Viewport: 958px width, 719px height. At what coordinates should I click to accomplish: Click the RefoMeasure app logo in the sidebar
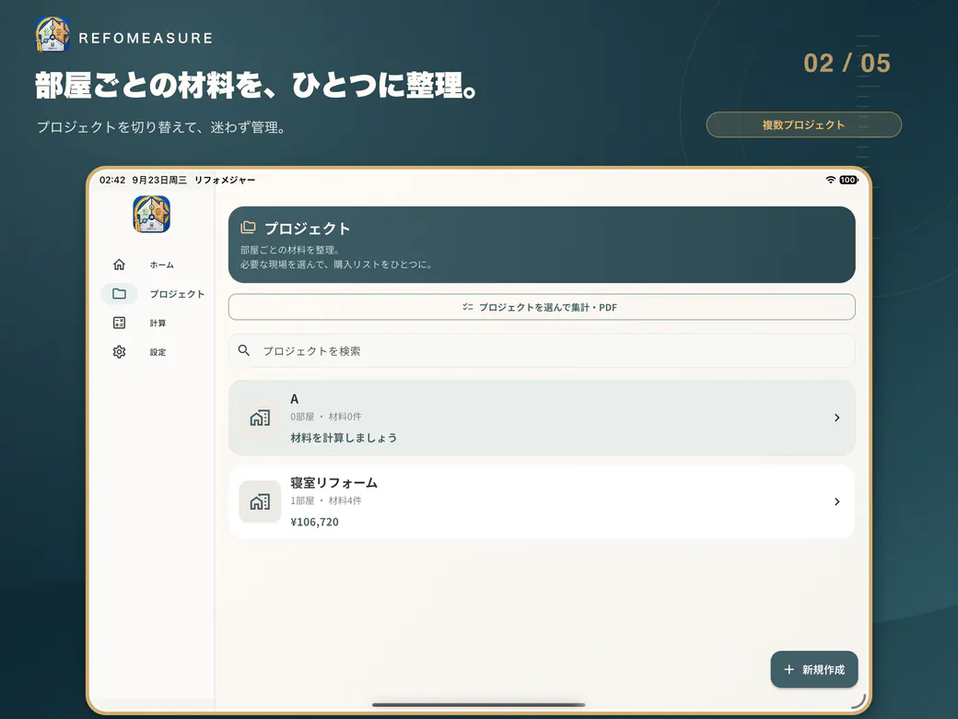tap(151, 214)
